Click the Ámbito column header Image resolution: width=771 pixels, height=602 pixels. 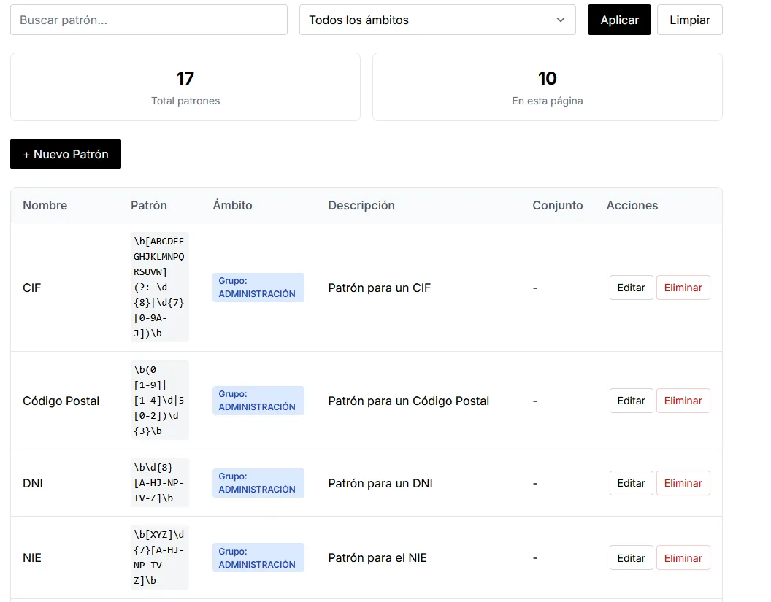232,206
